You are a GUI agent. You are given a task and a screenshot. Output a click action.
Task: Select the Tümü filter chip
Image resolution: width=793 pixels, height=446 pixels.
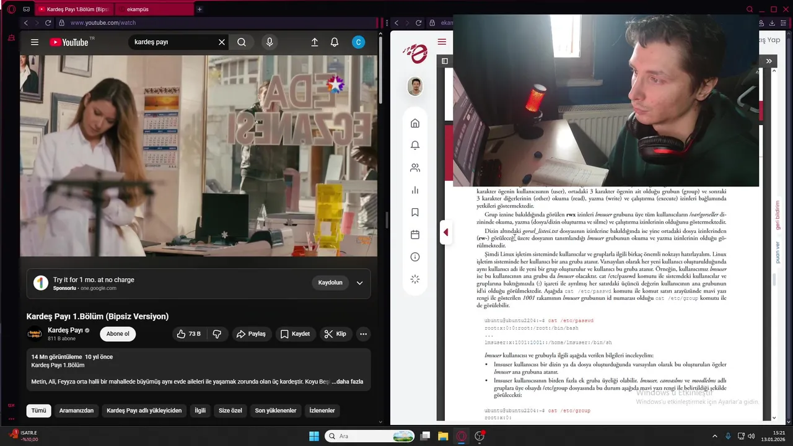[38, 411]
